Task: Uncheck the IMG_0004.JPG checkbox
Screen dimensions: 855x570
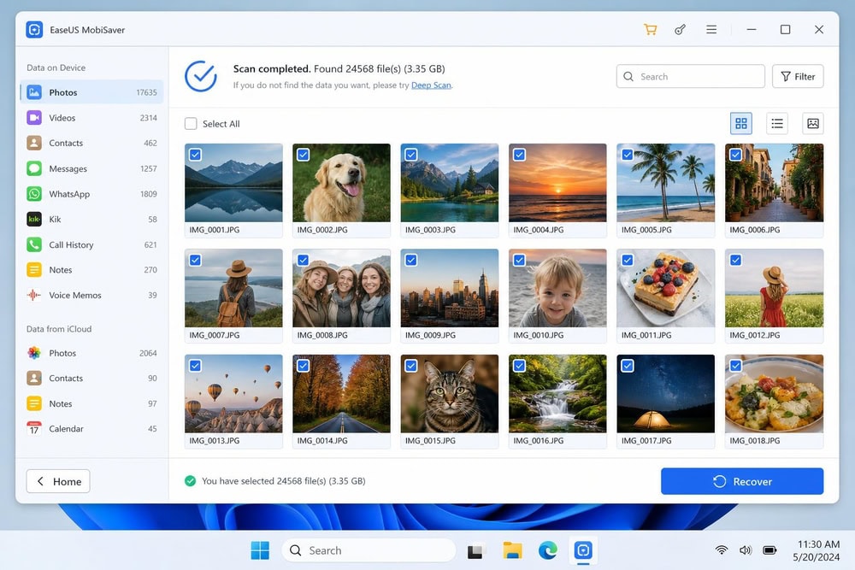Action: tap(519, 155)
